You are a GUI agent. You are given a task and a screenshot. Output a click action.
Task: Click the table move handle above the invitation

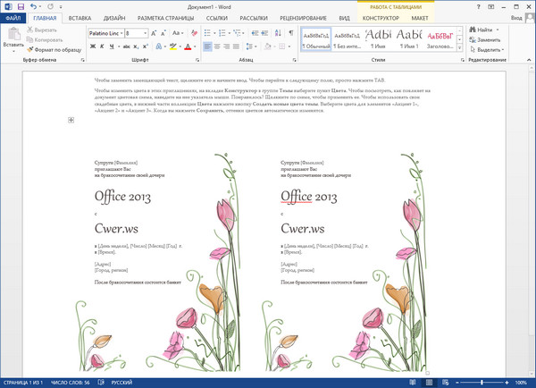(x=71, y=120)
